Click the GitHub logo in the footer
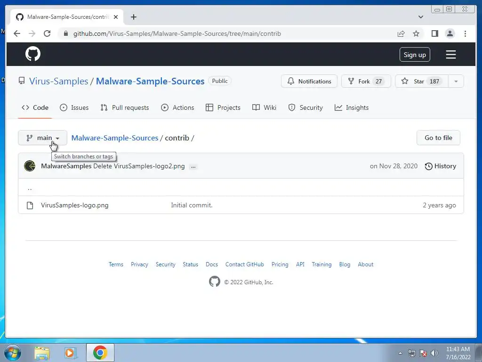 215,281
